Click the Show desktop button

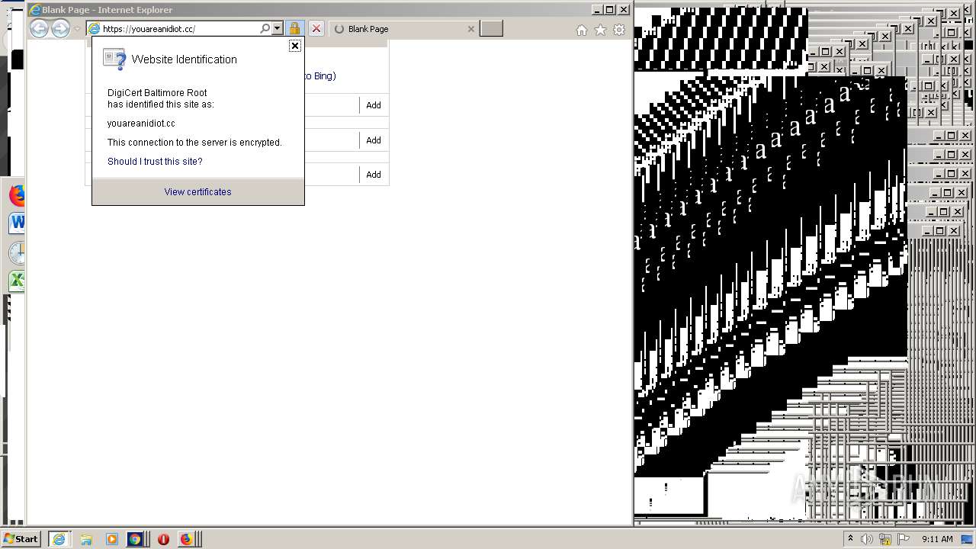(x=968, y=539)
